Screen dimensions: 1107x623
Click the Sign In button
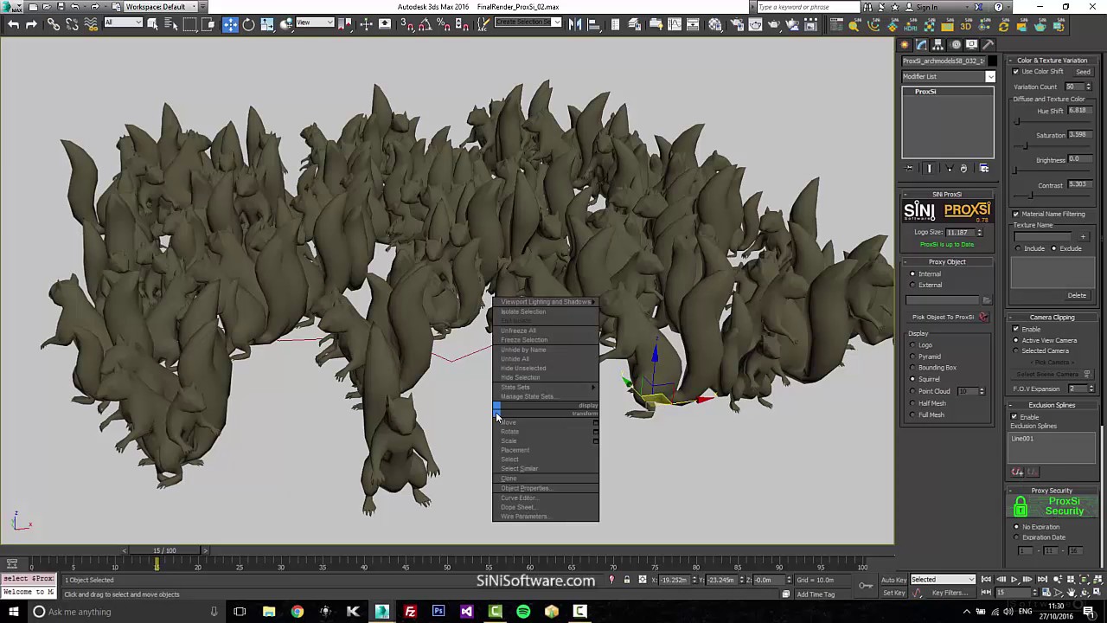(927, 7)
